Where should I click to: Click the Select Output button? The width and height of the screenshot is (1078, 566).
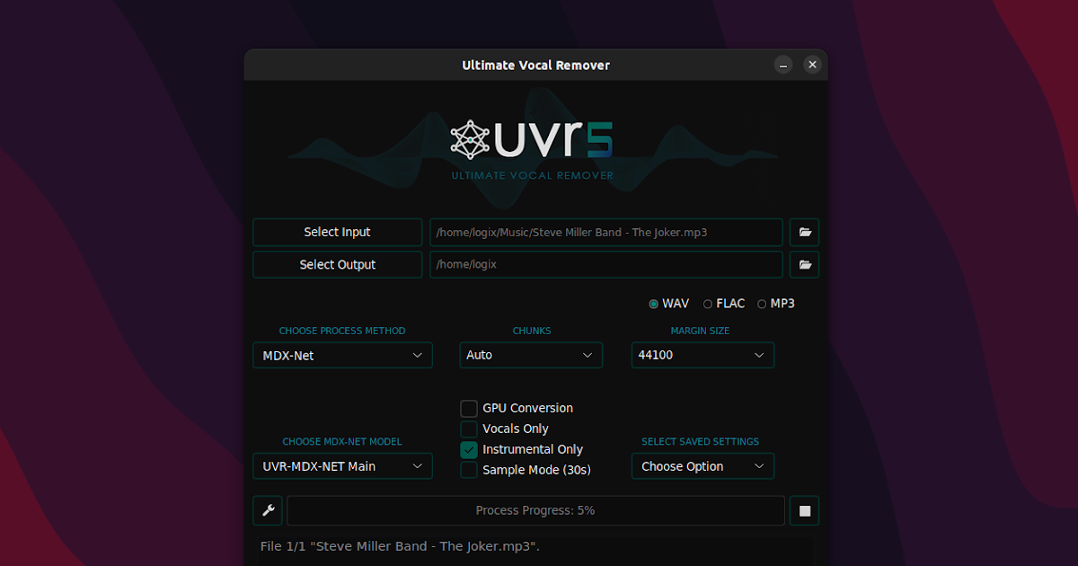point(337,264)
